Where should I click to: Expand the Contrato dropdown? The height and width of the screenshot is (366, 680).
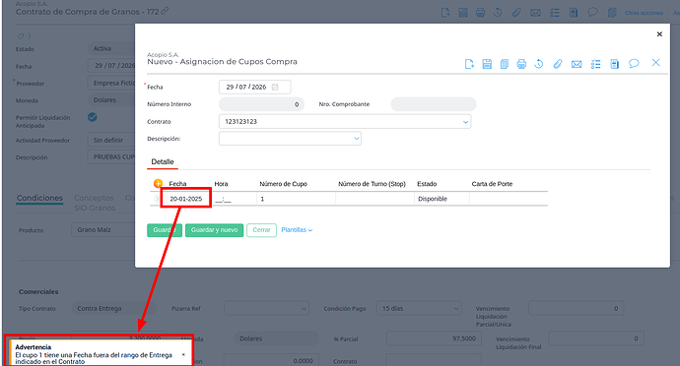click(465, 122)
